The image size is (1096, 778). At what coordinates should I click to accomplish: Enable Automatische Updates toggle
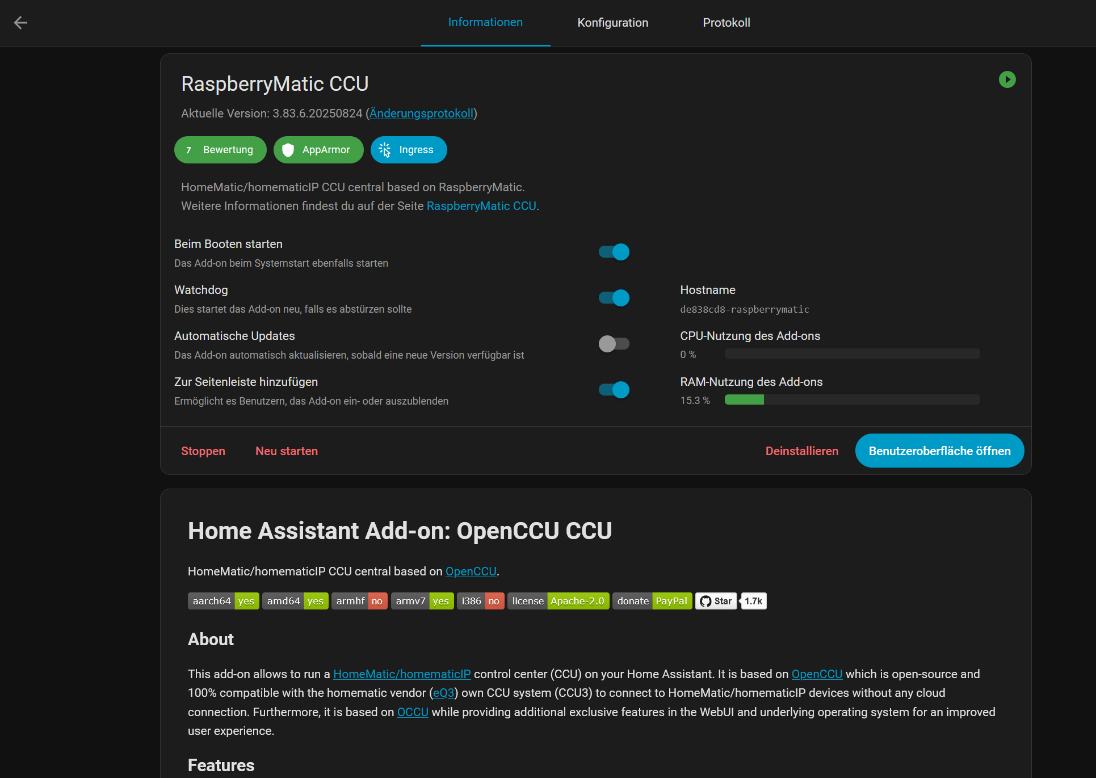[614, 344]
